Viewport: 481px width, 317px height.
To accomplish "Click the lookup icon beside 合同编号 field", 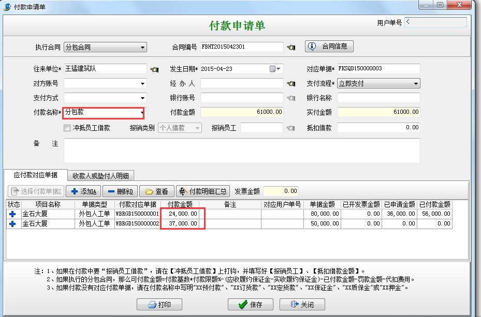I will pyautogui.click(x=290, y=47).
